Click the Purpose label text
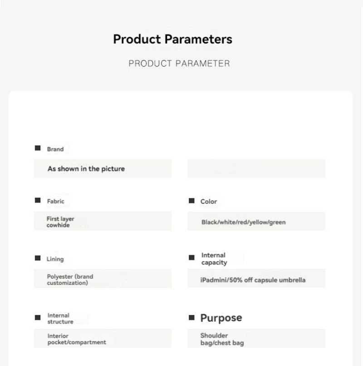The image size is (363, 366). 221,318
